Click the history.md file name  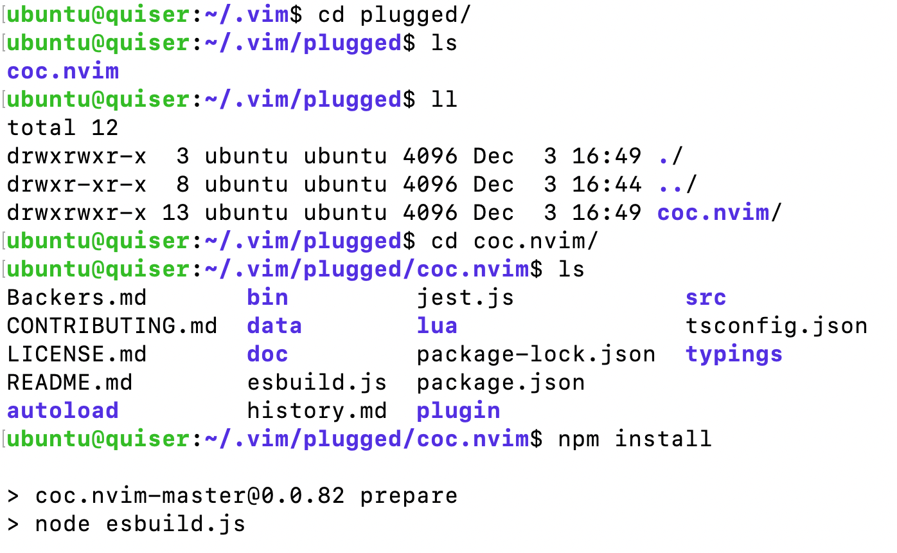pos(317,411)
